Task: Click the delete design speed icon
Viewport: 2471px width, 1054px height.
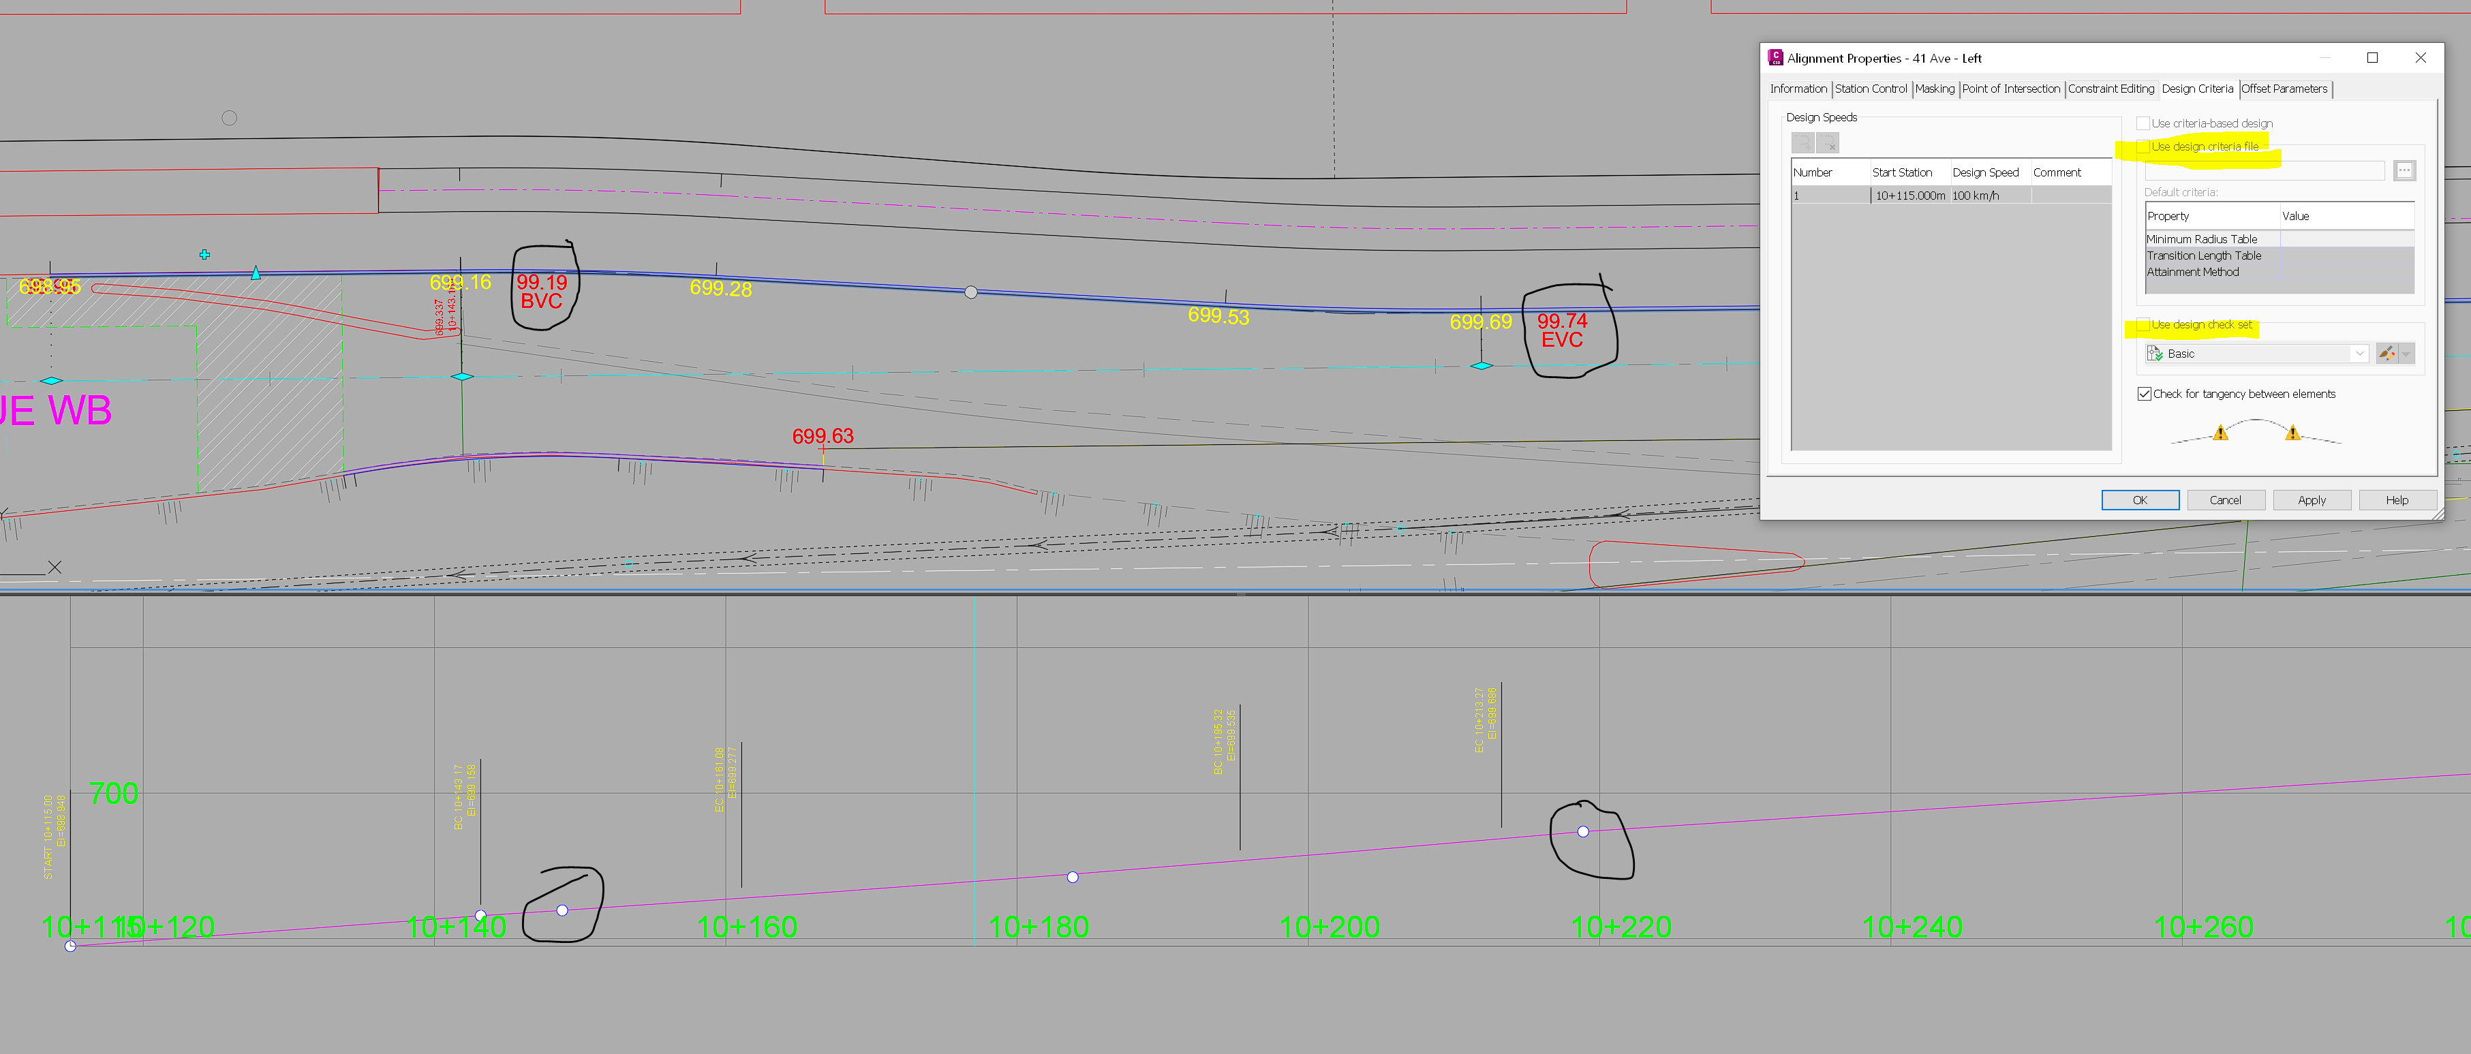Action: coord(1828,144)
